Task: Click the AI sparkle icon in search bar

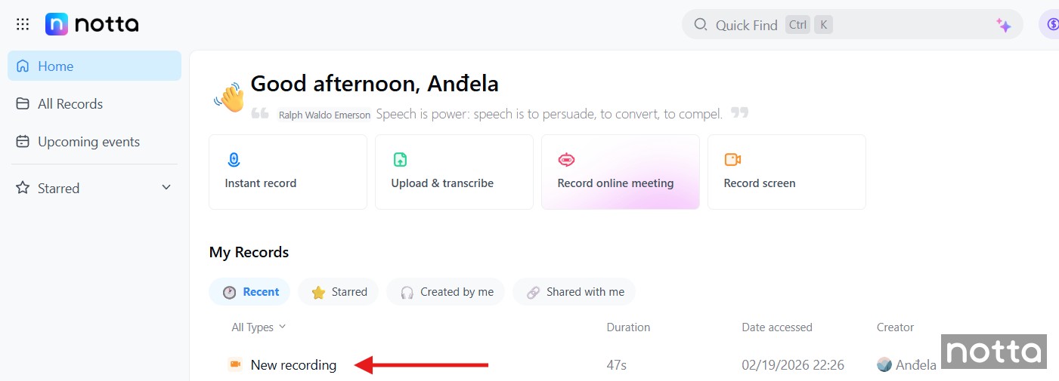Action: [1003, 25]
